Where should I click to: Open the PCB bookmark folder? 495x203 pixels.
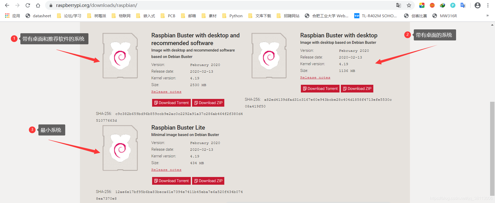click(168, 16)
